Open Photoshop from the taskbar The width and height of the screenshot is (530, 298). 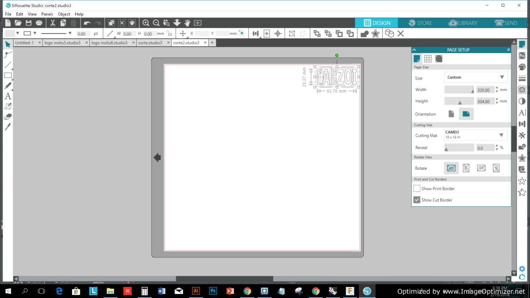[x=213, y=291]
